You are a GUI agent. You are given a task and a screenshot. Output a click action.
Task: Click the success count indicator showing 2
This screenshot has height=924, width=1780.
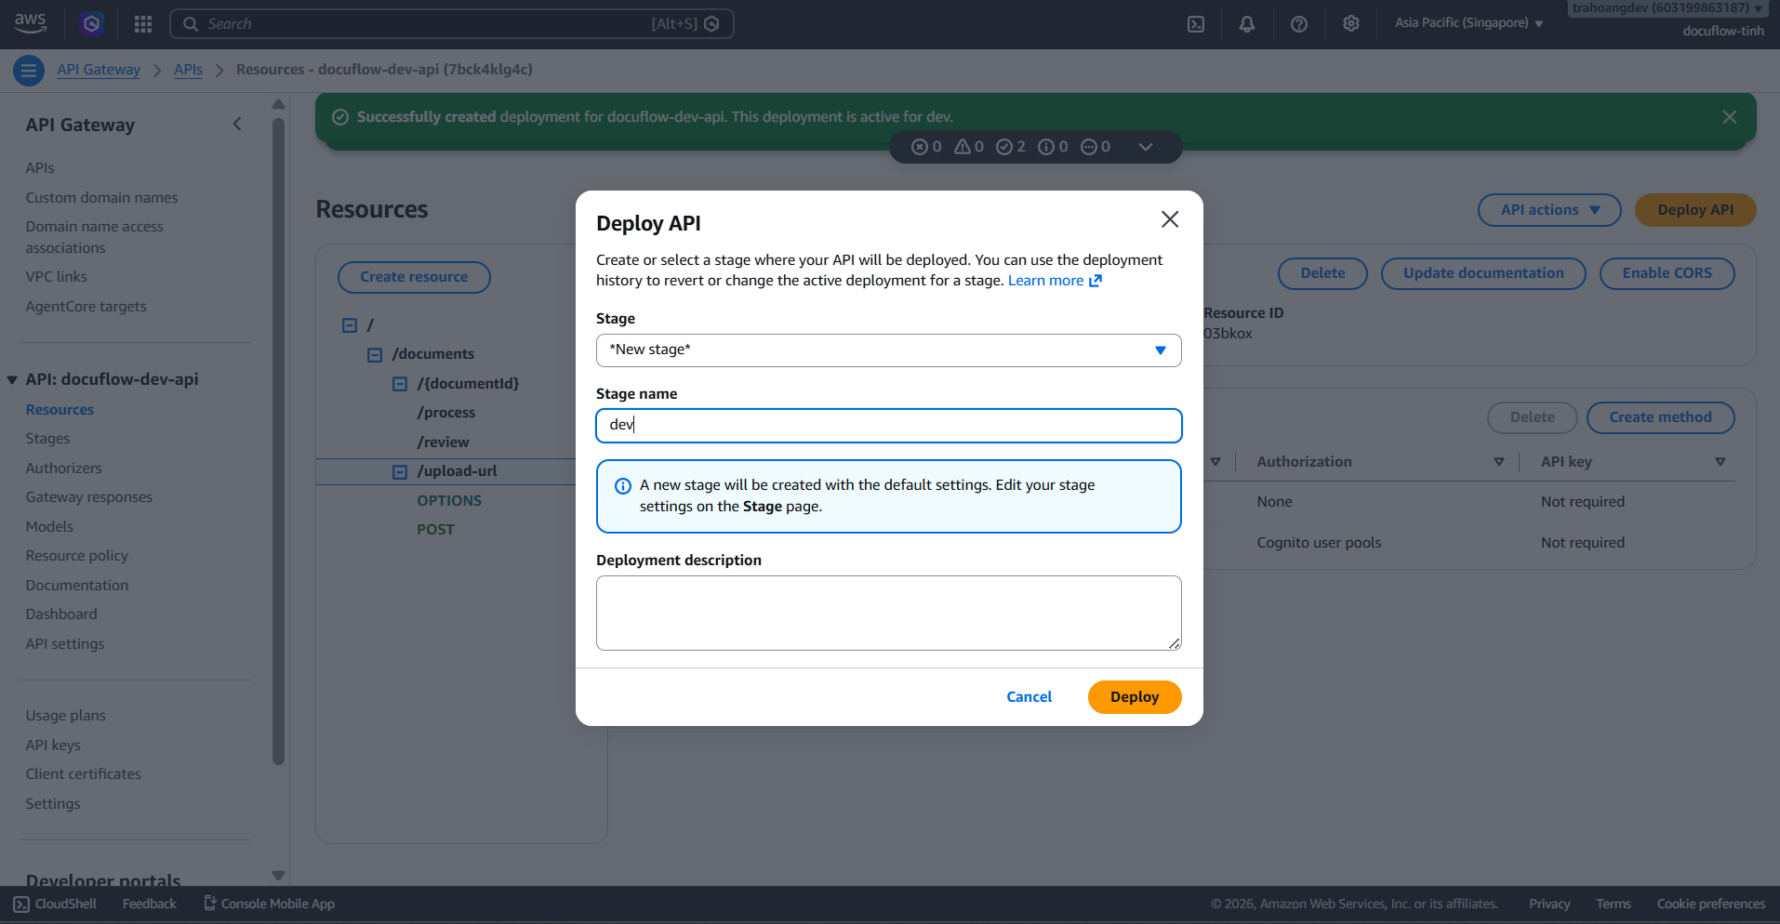pyautogui.click(x=1011, y=147)
